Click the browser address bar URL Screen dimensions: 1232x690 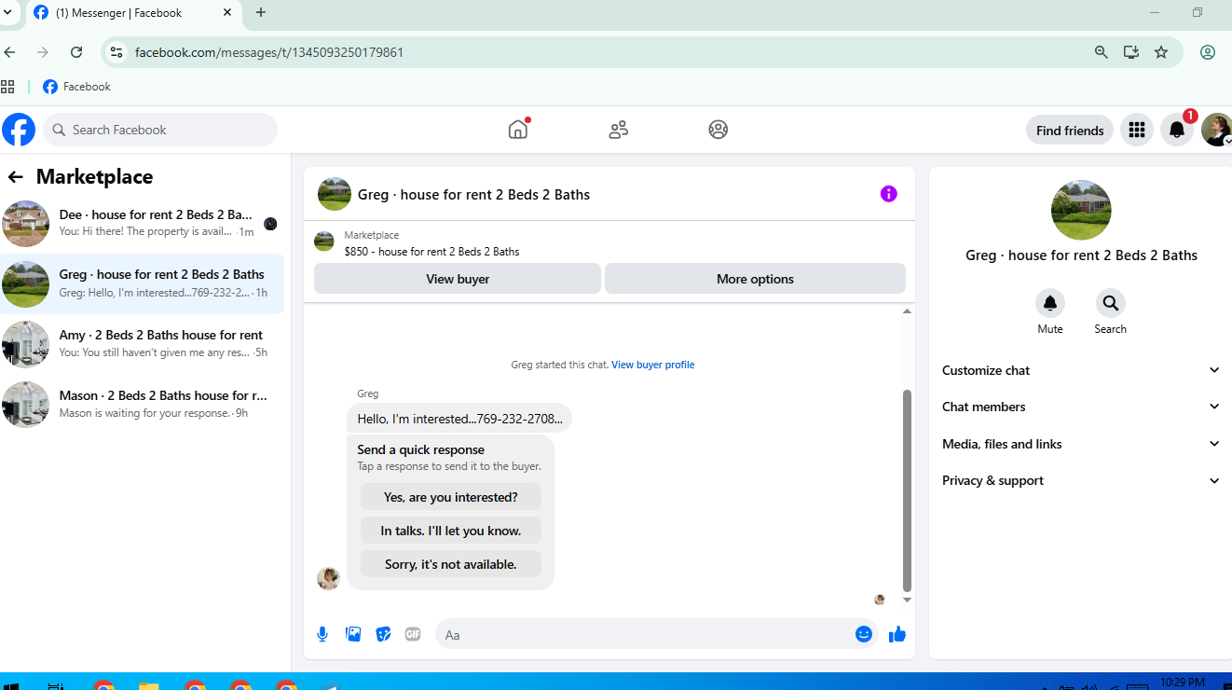[269, 52]
